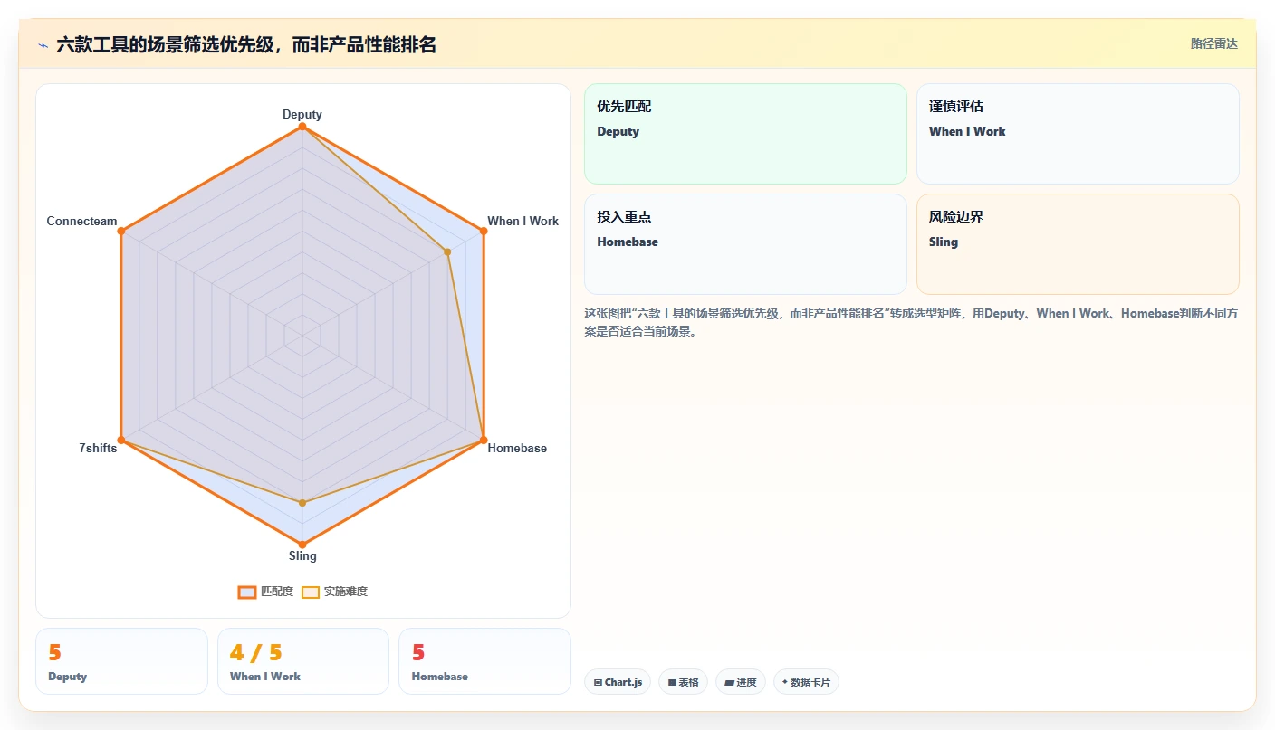Click the orange data point at Connecteam vertex
The width and height of the screenshot is (1275, 730).
(x=121, y=232)
